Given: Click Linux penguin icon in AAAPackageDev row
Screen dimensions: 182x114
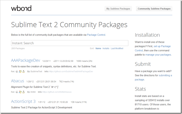Looking at the screenshot, I should click(23, 71).
